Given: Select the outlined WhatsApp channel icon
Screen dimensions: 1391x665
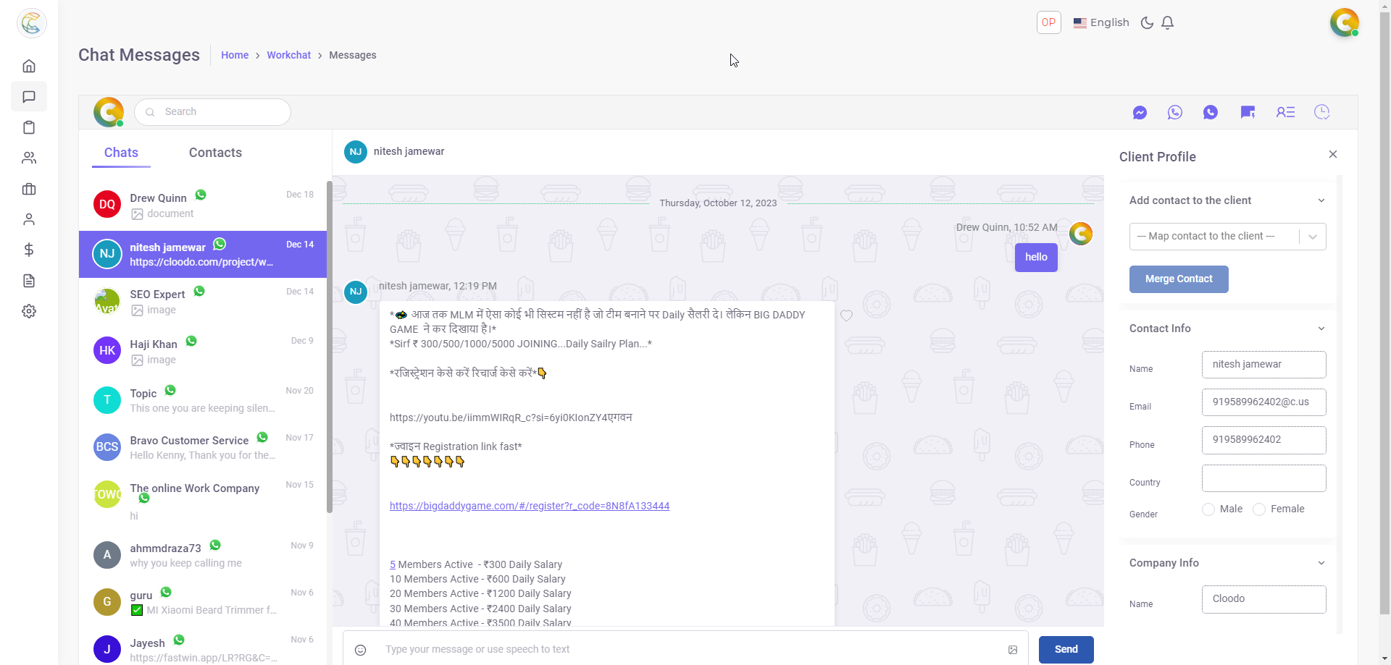Looking at the screenshot, I should pos(1174,112).
